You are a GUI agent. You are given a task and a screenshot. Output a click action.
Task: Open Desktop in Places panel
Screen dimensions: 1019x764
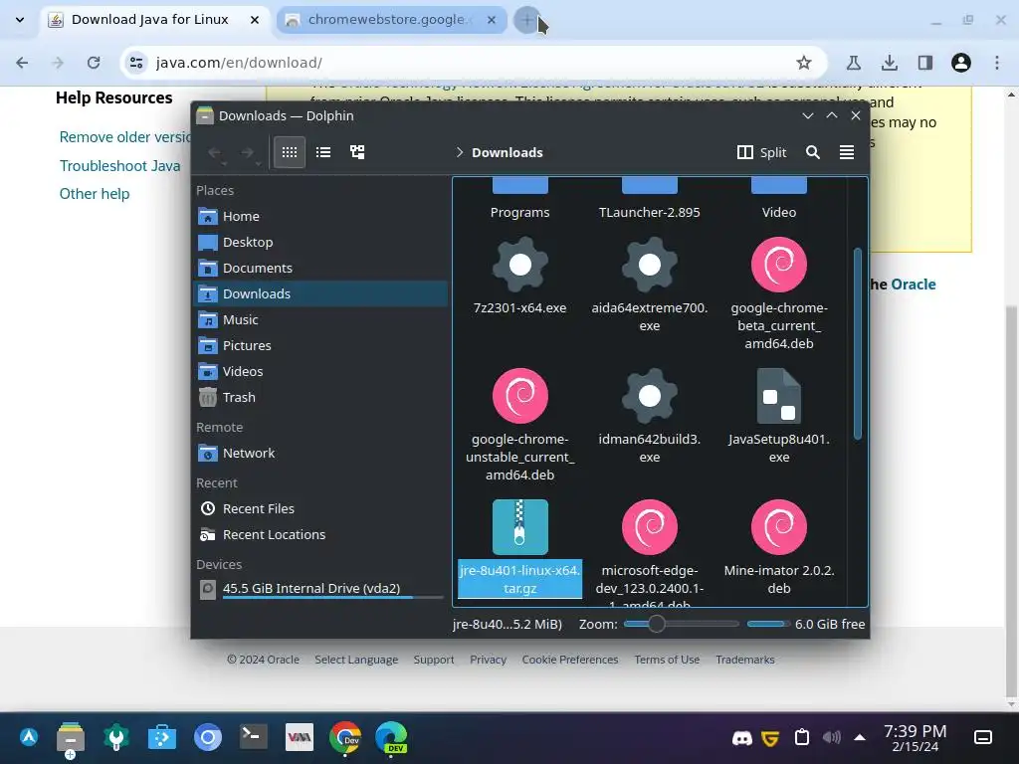point(320,242)
